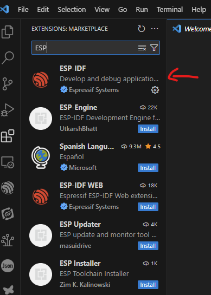Select the ESP-IDF WEB extension title
Image resolution: width=211 pixels, height=295 pixels.
click(x=81, y=185)
